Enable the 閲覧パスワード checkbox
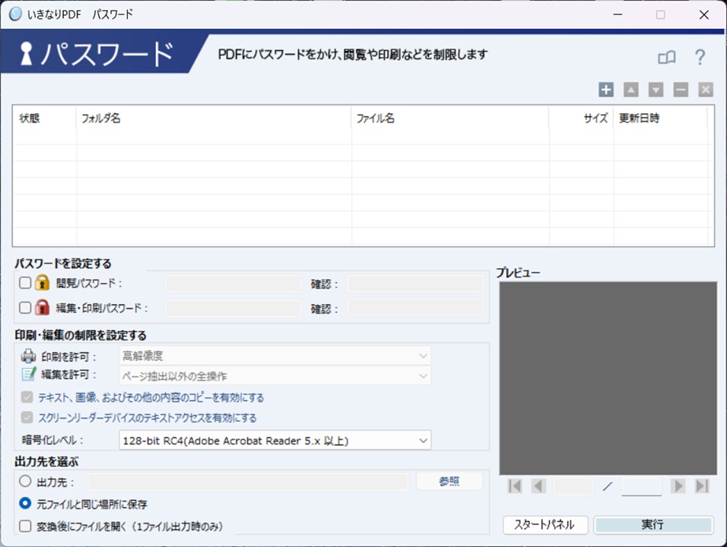Screen dimensions: 727x547 click(25, 283)
